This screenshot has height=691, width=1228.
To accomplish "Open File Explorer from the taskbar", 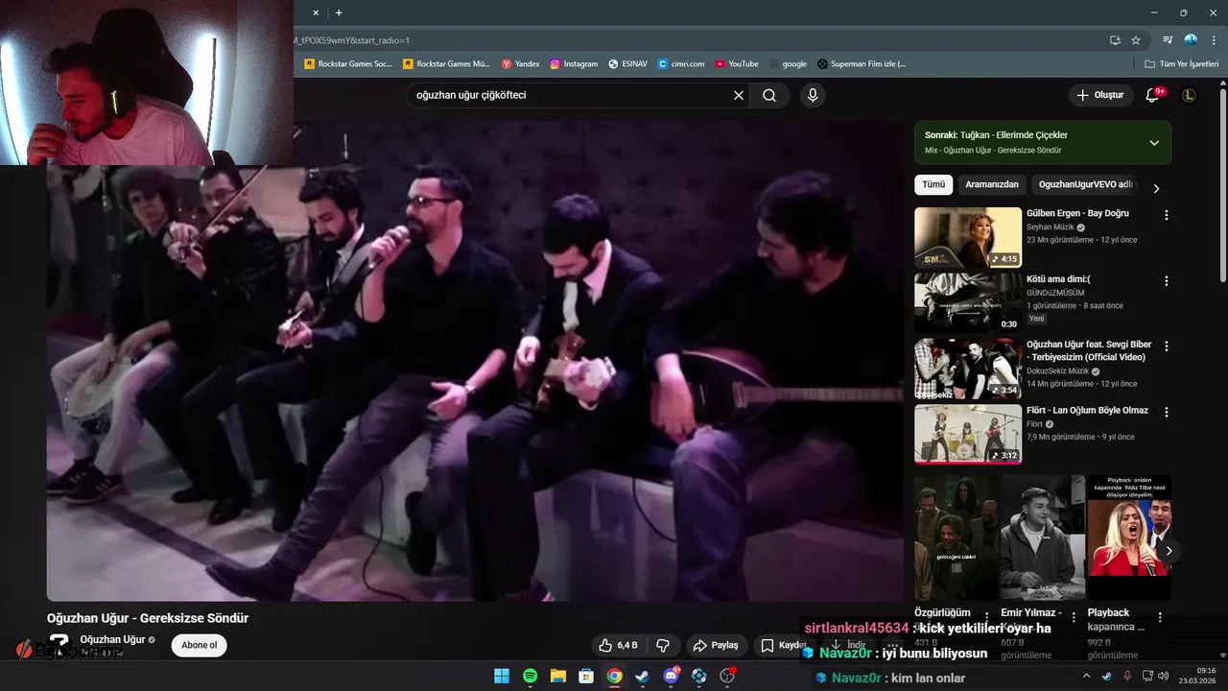I will [557, 676].
